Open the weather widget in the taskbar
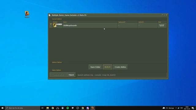 coord(168,108)
